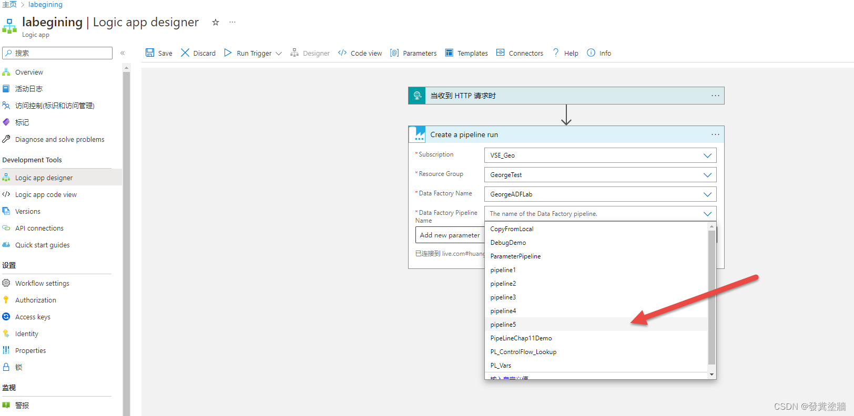Open Code view from toolbar

click(360, 53)
